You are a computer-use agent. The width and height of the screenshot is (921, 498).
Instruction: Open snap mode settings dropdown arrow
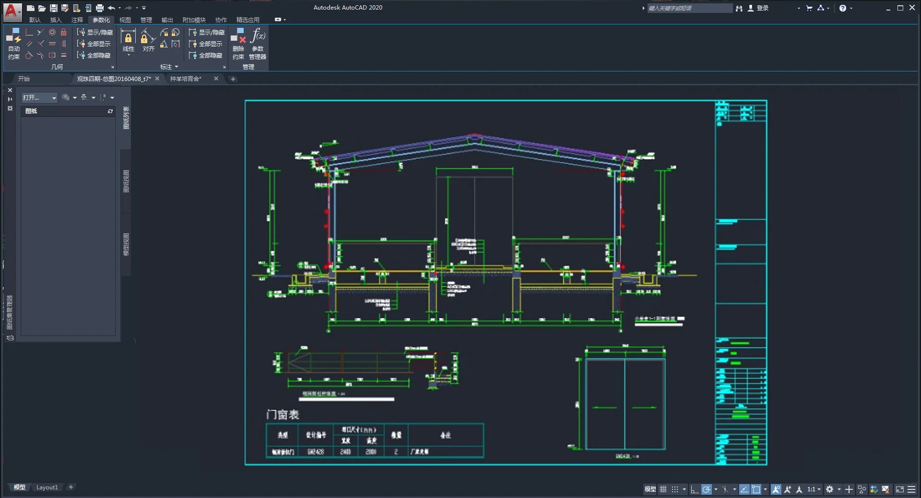point(685,489)
